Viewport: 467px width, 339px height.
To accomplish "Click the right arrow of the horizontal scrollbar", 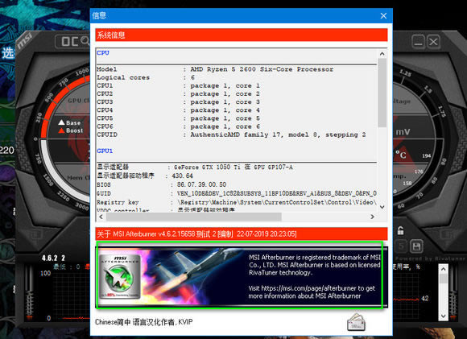I will point(372,217).
